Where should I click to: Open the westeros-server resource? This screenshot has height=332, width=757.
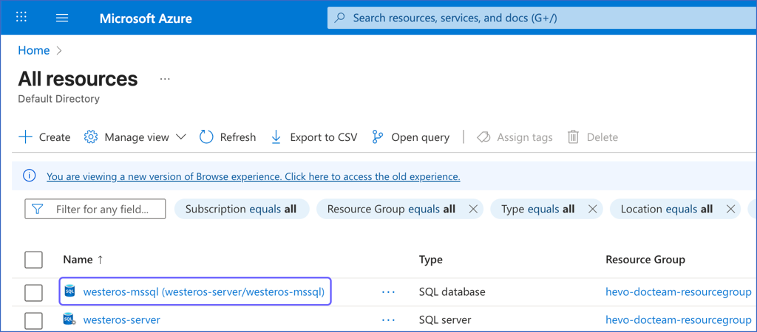coord(122,320)
